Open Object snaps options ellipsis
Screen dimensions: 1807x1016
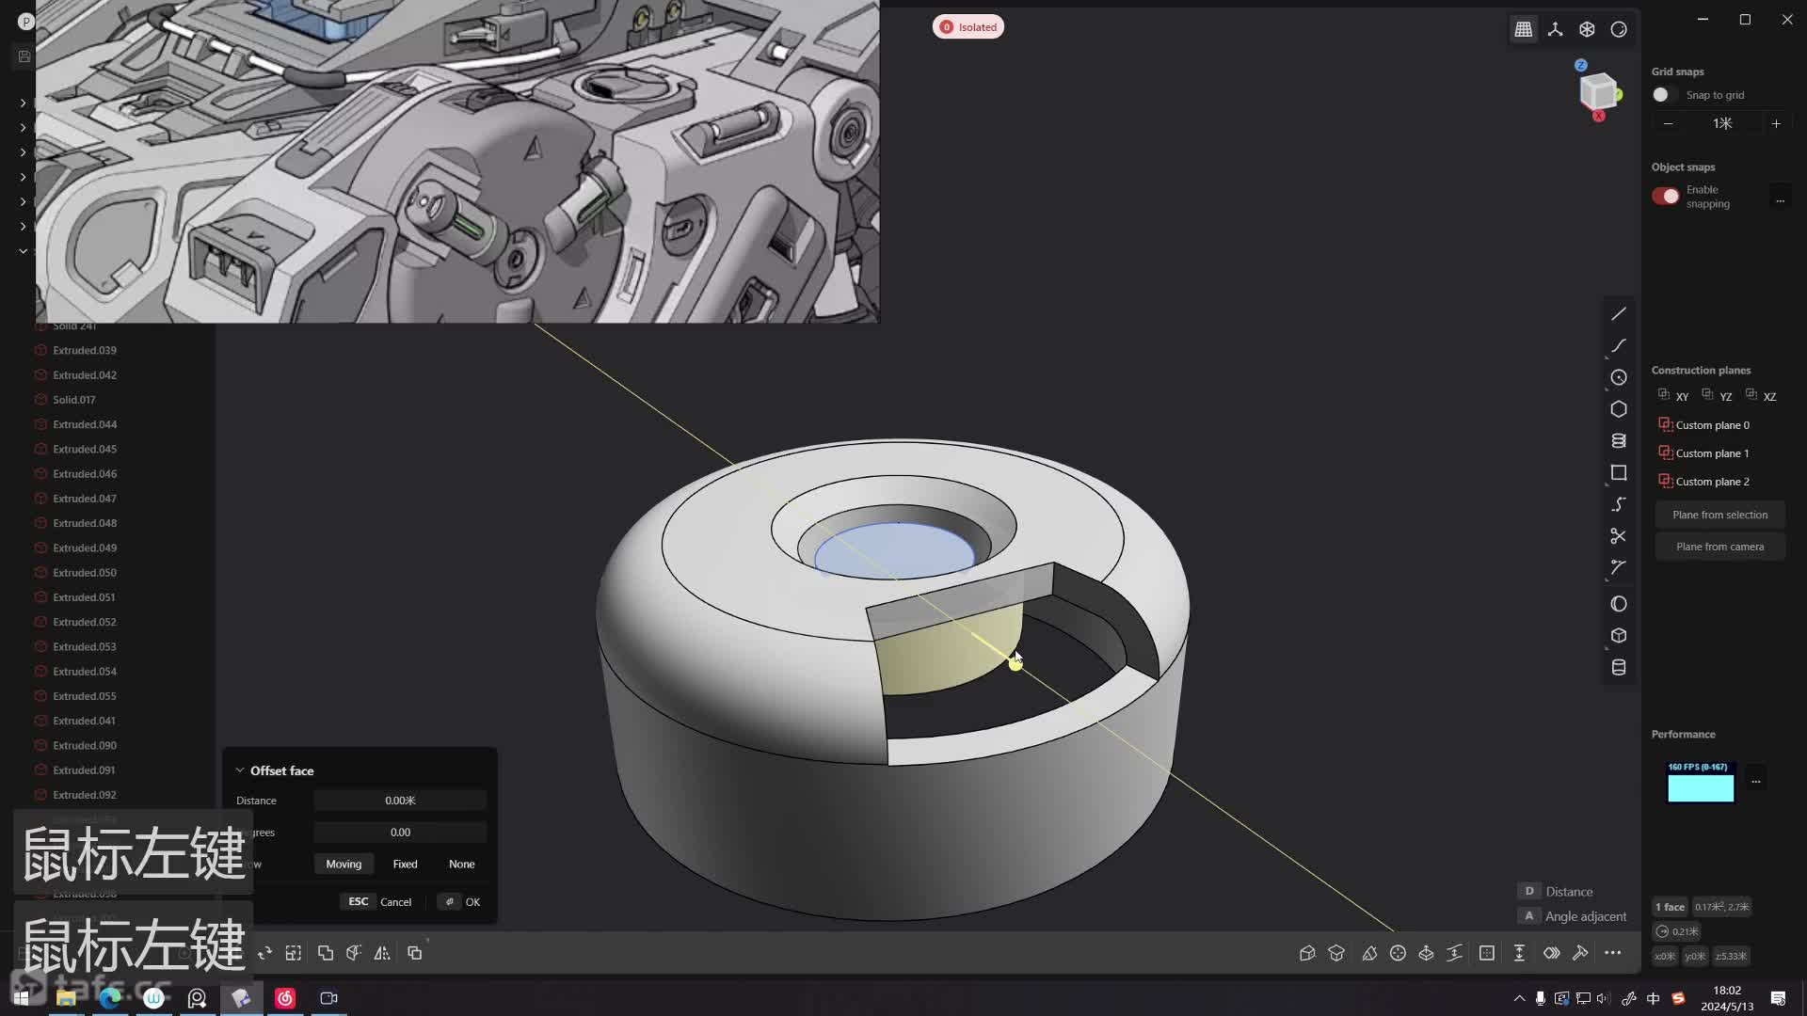[x=1780, y=199]
